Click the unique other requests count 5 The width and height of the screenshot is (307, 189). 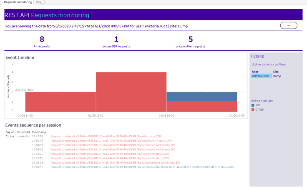[x=190, y=39]
